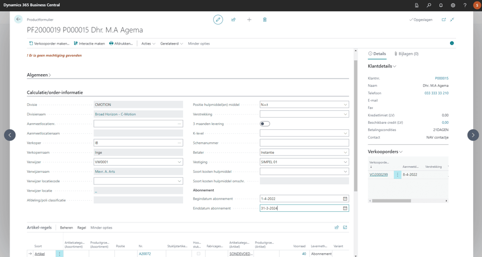Open page in new window icon

coord(444,20)
